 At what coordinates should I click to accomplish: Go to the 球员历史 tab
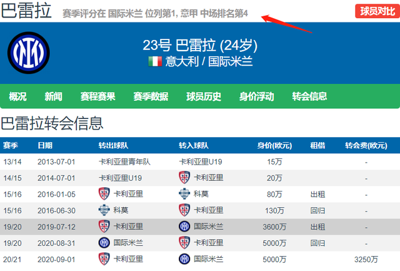pos(204,96)
